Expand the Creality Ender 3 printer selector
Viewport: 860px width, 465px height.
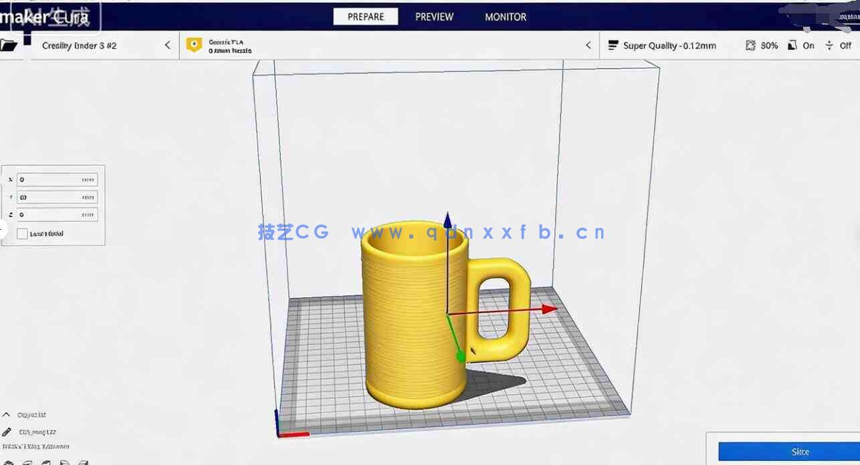(167, 45)
